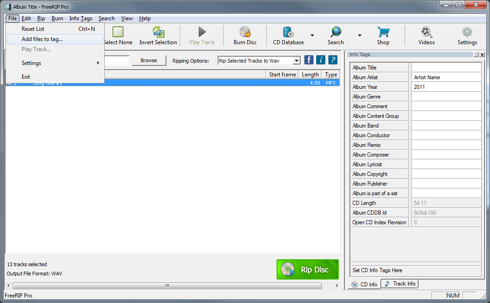Click the Album Genre value field

click(x=446, y=96)
